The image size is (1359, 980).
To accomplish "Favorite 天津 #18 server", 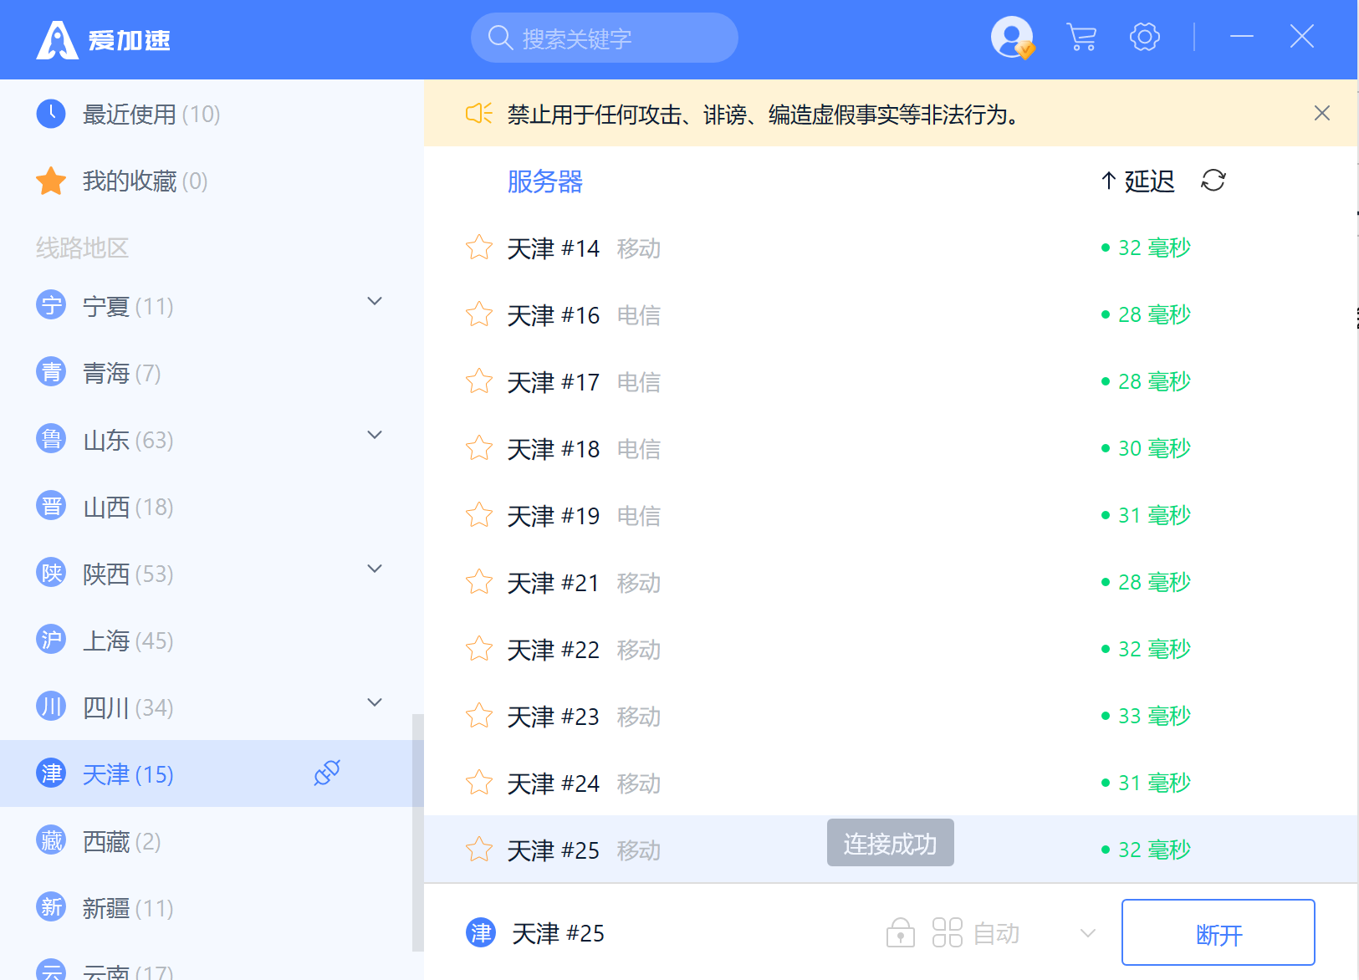I will pyautogui.click(x=479, y=448).
